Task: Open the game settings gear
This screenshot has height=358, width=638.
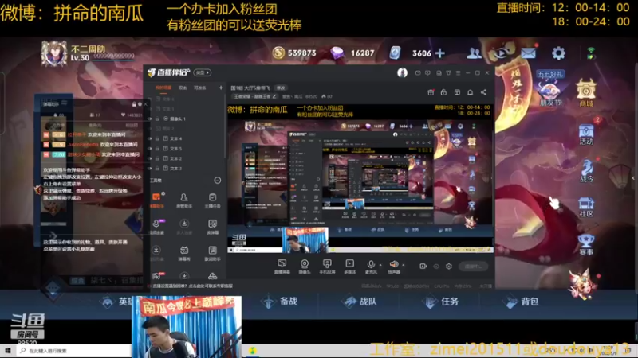Action: pos(558,53)
